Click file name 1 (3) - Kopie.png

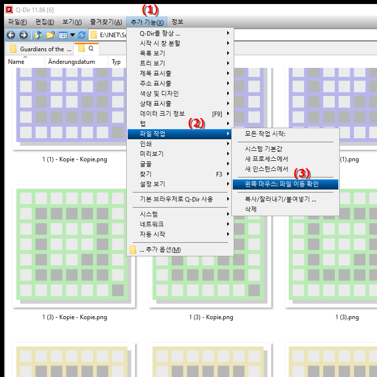point(211,317)
